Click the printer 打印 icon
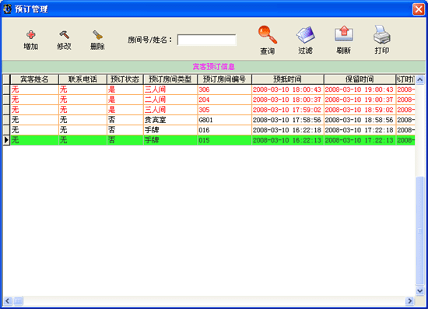The height and width of the screenshot is (309, 428). [x=382, y=34]
